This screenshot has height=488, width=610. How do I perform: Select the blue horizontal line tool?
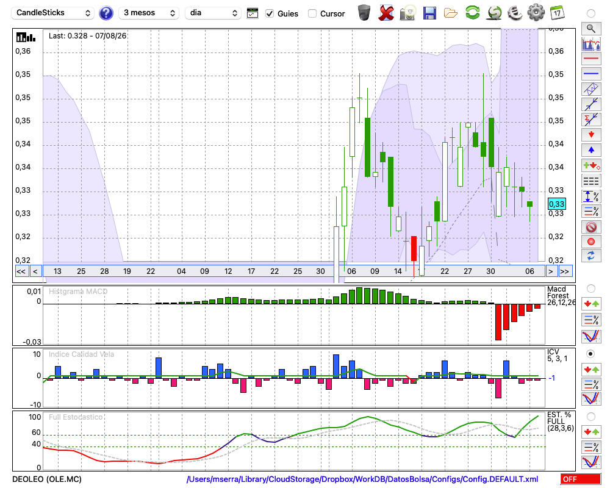[x=591, y=74]
